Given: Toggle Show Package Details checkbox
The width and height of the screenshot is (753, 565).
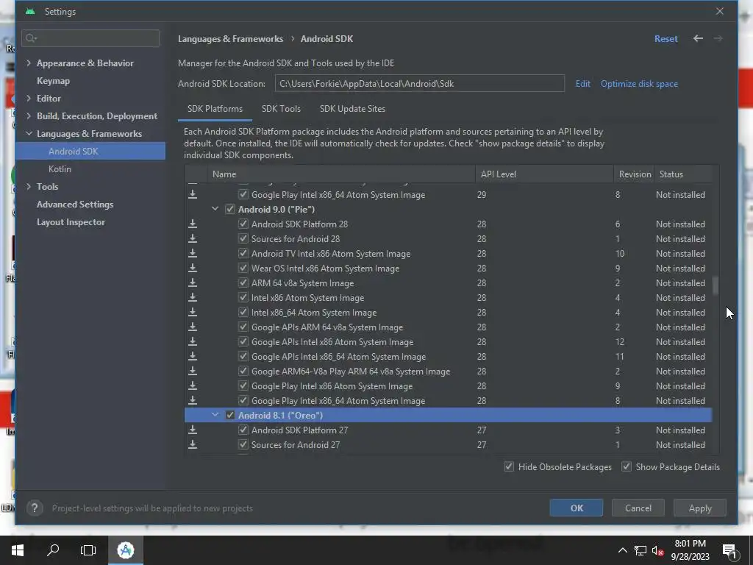Looking at the screenshot, I should coord(627,466).
